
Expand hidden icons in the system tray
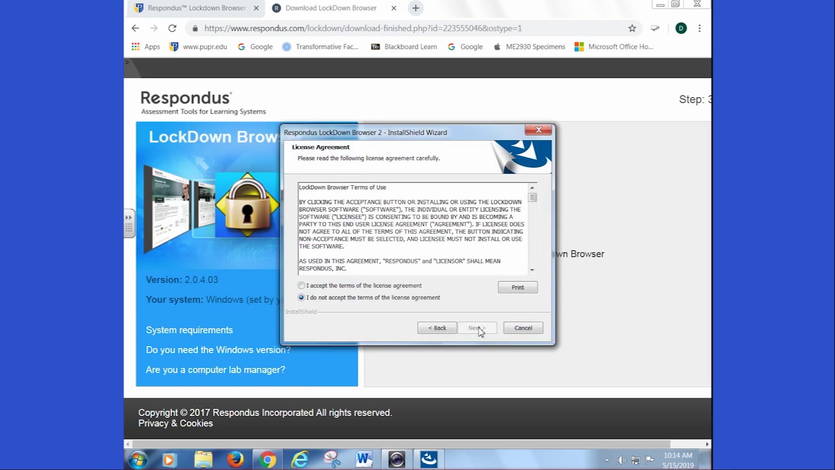point(607,460)
